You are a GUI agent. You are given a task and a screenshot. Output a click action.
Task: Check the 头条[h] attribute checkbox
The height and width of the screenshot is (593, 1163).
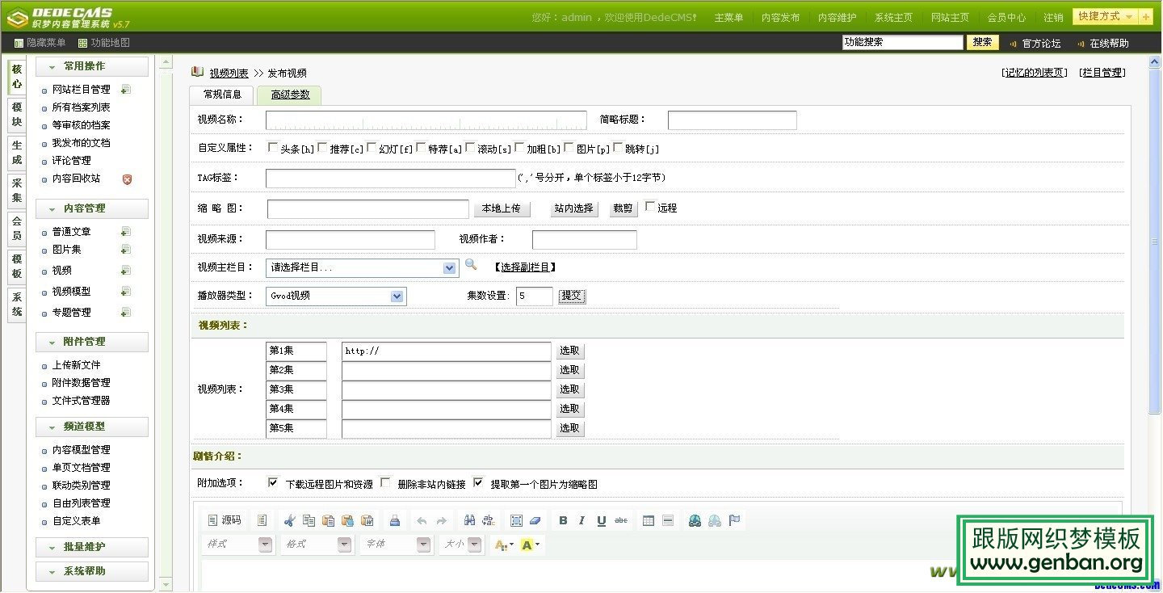click(x=272, y=148)
